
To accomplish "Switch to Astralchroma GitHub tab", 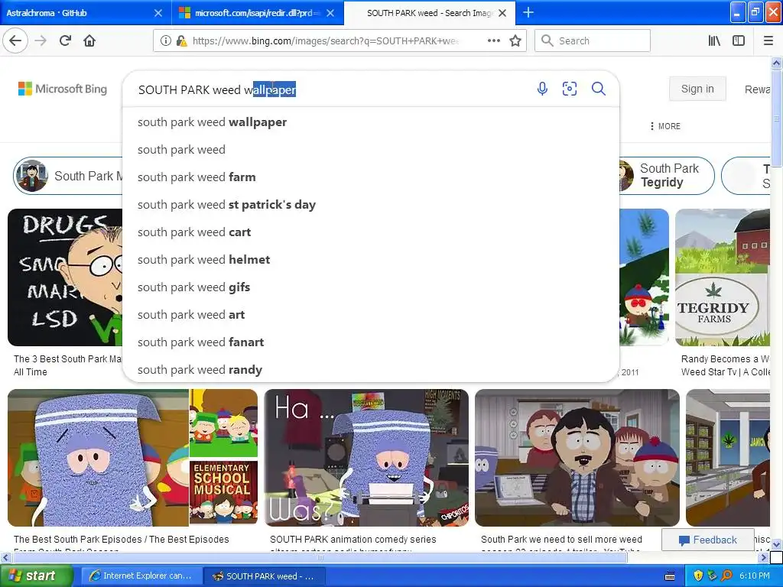I will pyautogui.click(x=75, y=13).
